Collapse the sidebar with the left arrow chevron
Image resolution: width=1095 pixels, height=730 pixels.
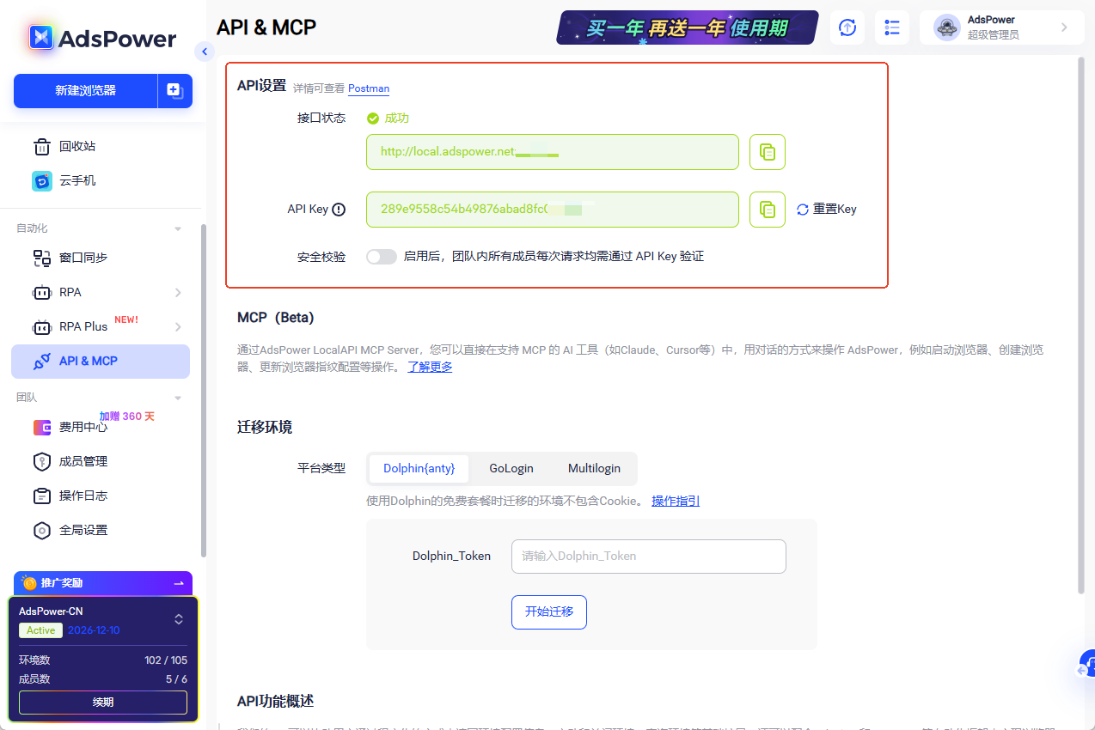(x=205, y=52)
